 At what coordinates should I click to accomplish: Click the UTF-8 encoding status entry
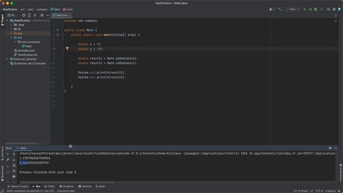click(319, 191)
